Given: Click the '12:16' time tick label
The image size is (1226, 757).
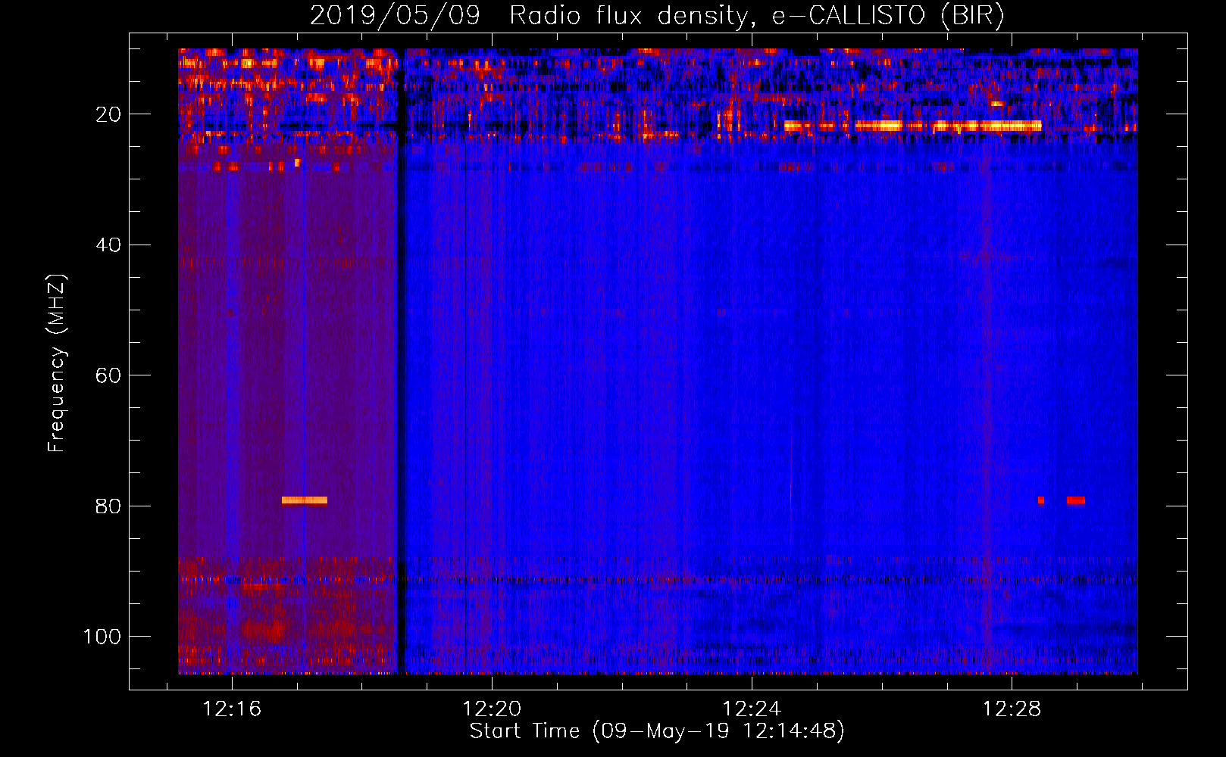Looking at the screenshot, I should 232,709.
